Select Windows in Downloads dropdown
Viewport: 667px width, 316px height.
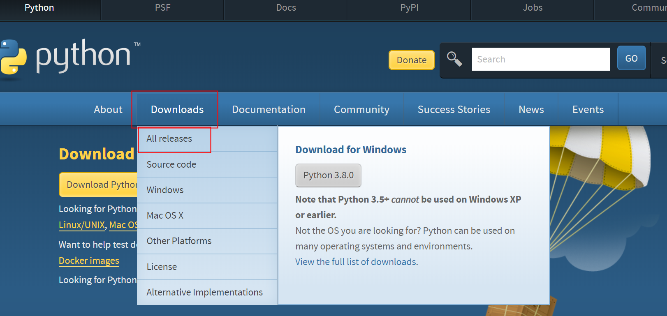(x=207, y=190)
